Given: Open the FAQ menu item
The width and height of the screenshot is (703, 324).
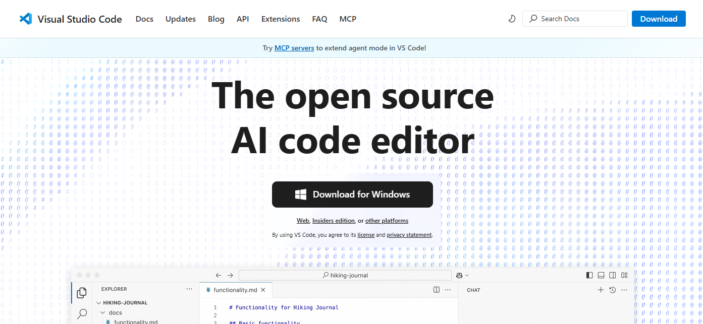Looking at the screenshot, I should [x=319, y=19].
